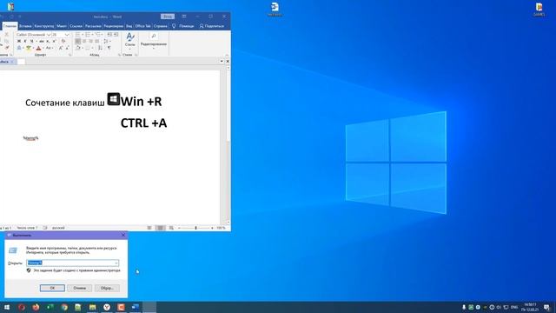Apply underline formatting in Word ribbon
This screenshot has height=313, width=556.
31,41
